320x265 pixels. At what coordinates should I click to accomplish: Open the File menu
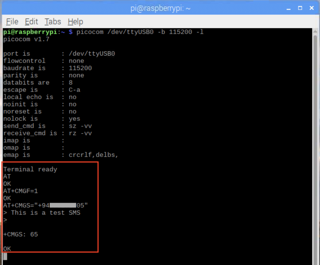tap(12, 21)
